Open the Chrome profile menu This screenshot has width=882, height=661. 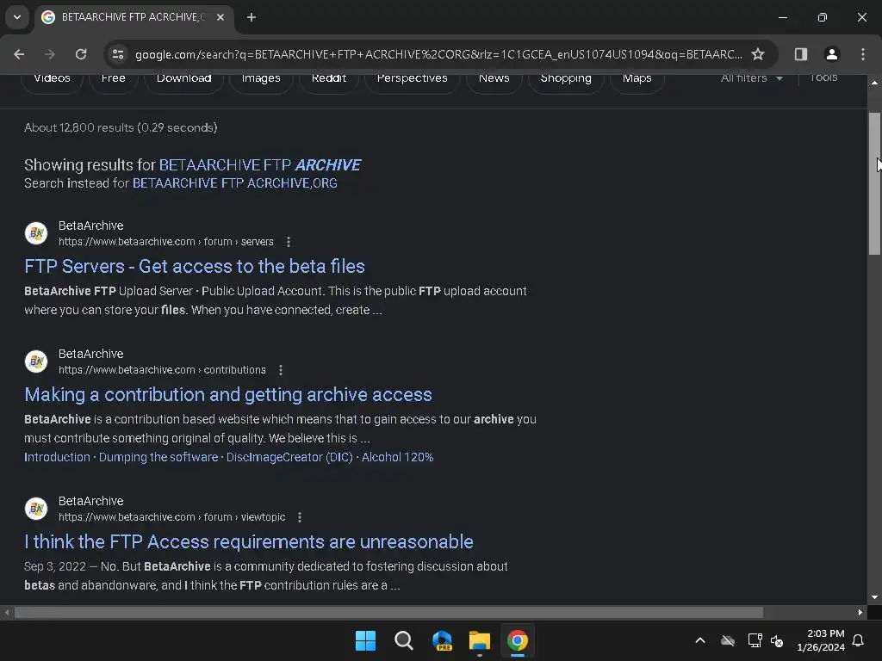[x=831, y=54]
